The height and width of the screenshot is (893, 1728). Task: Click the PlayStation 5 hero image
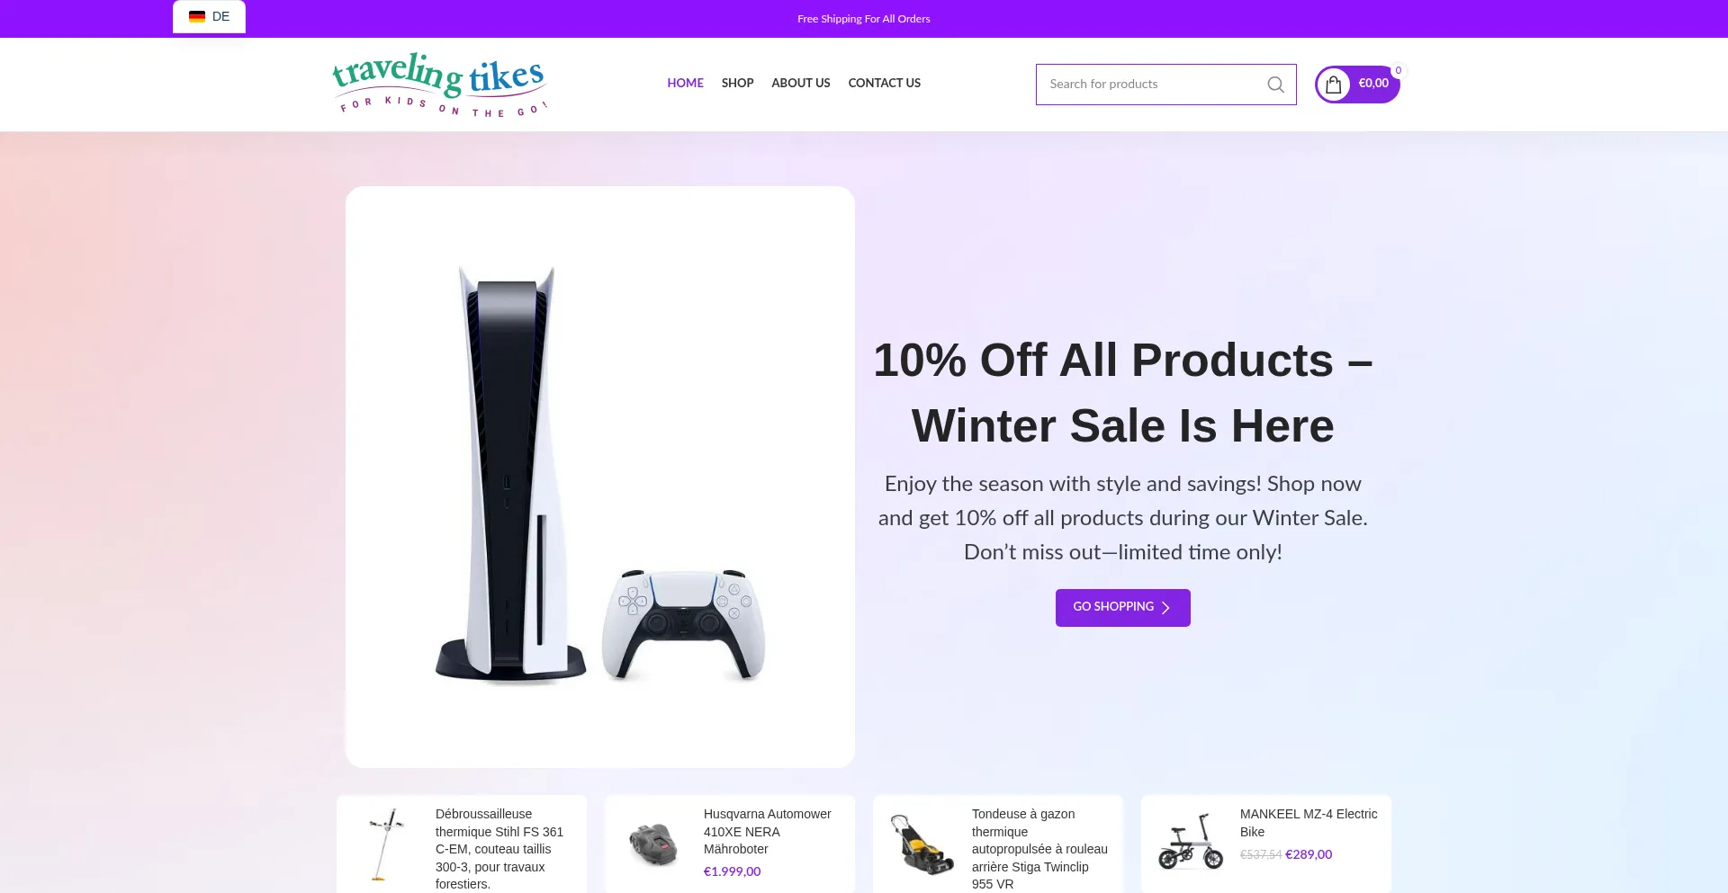click(x=600, y=477)
